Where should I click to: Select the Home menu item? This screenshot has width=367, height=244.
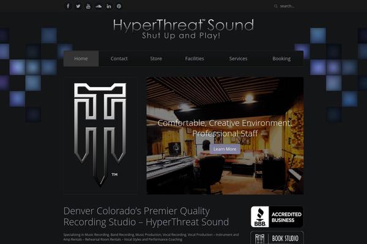[81, 59]
